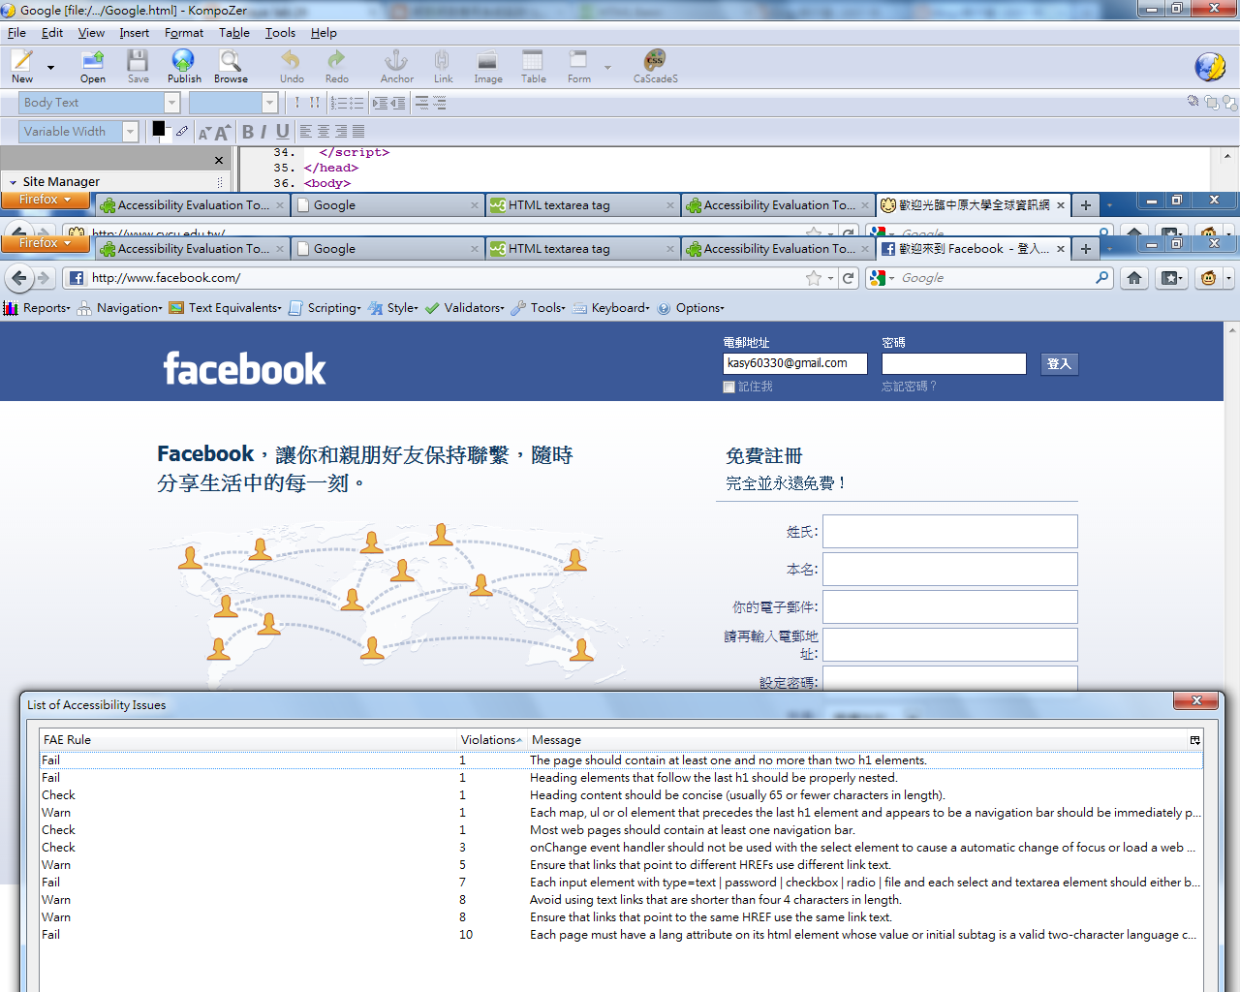Click the Form icon in KompoZer toolbar
1240x992 pixels.
pyautogui.click(x=578, y=61)
